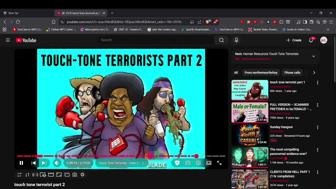Open the YouTube hamburger guide menu
The height and width of the screenshot is (189, 336).
(8, 40)
